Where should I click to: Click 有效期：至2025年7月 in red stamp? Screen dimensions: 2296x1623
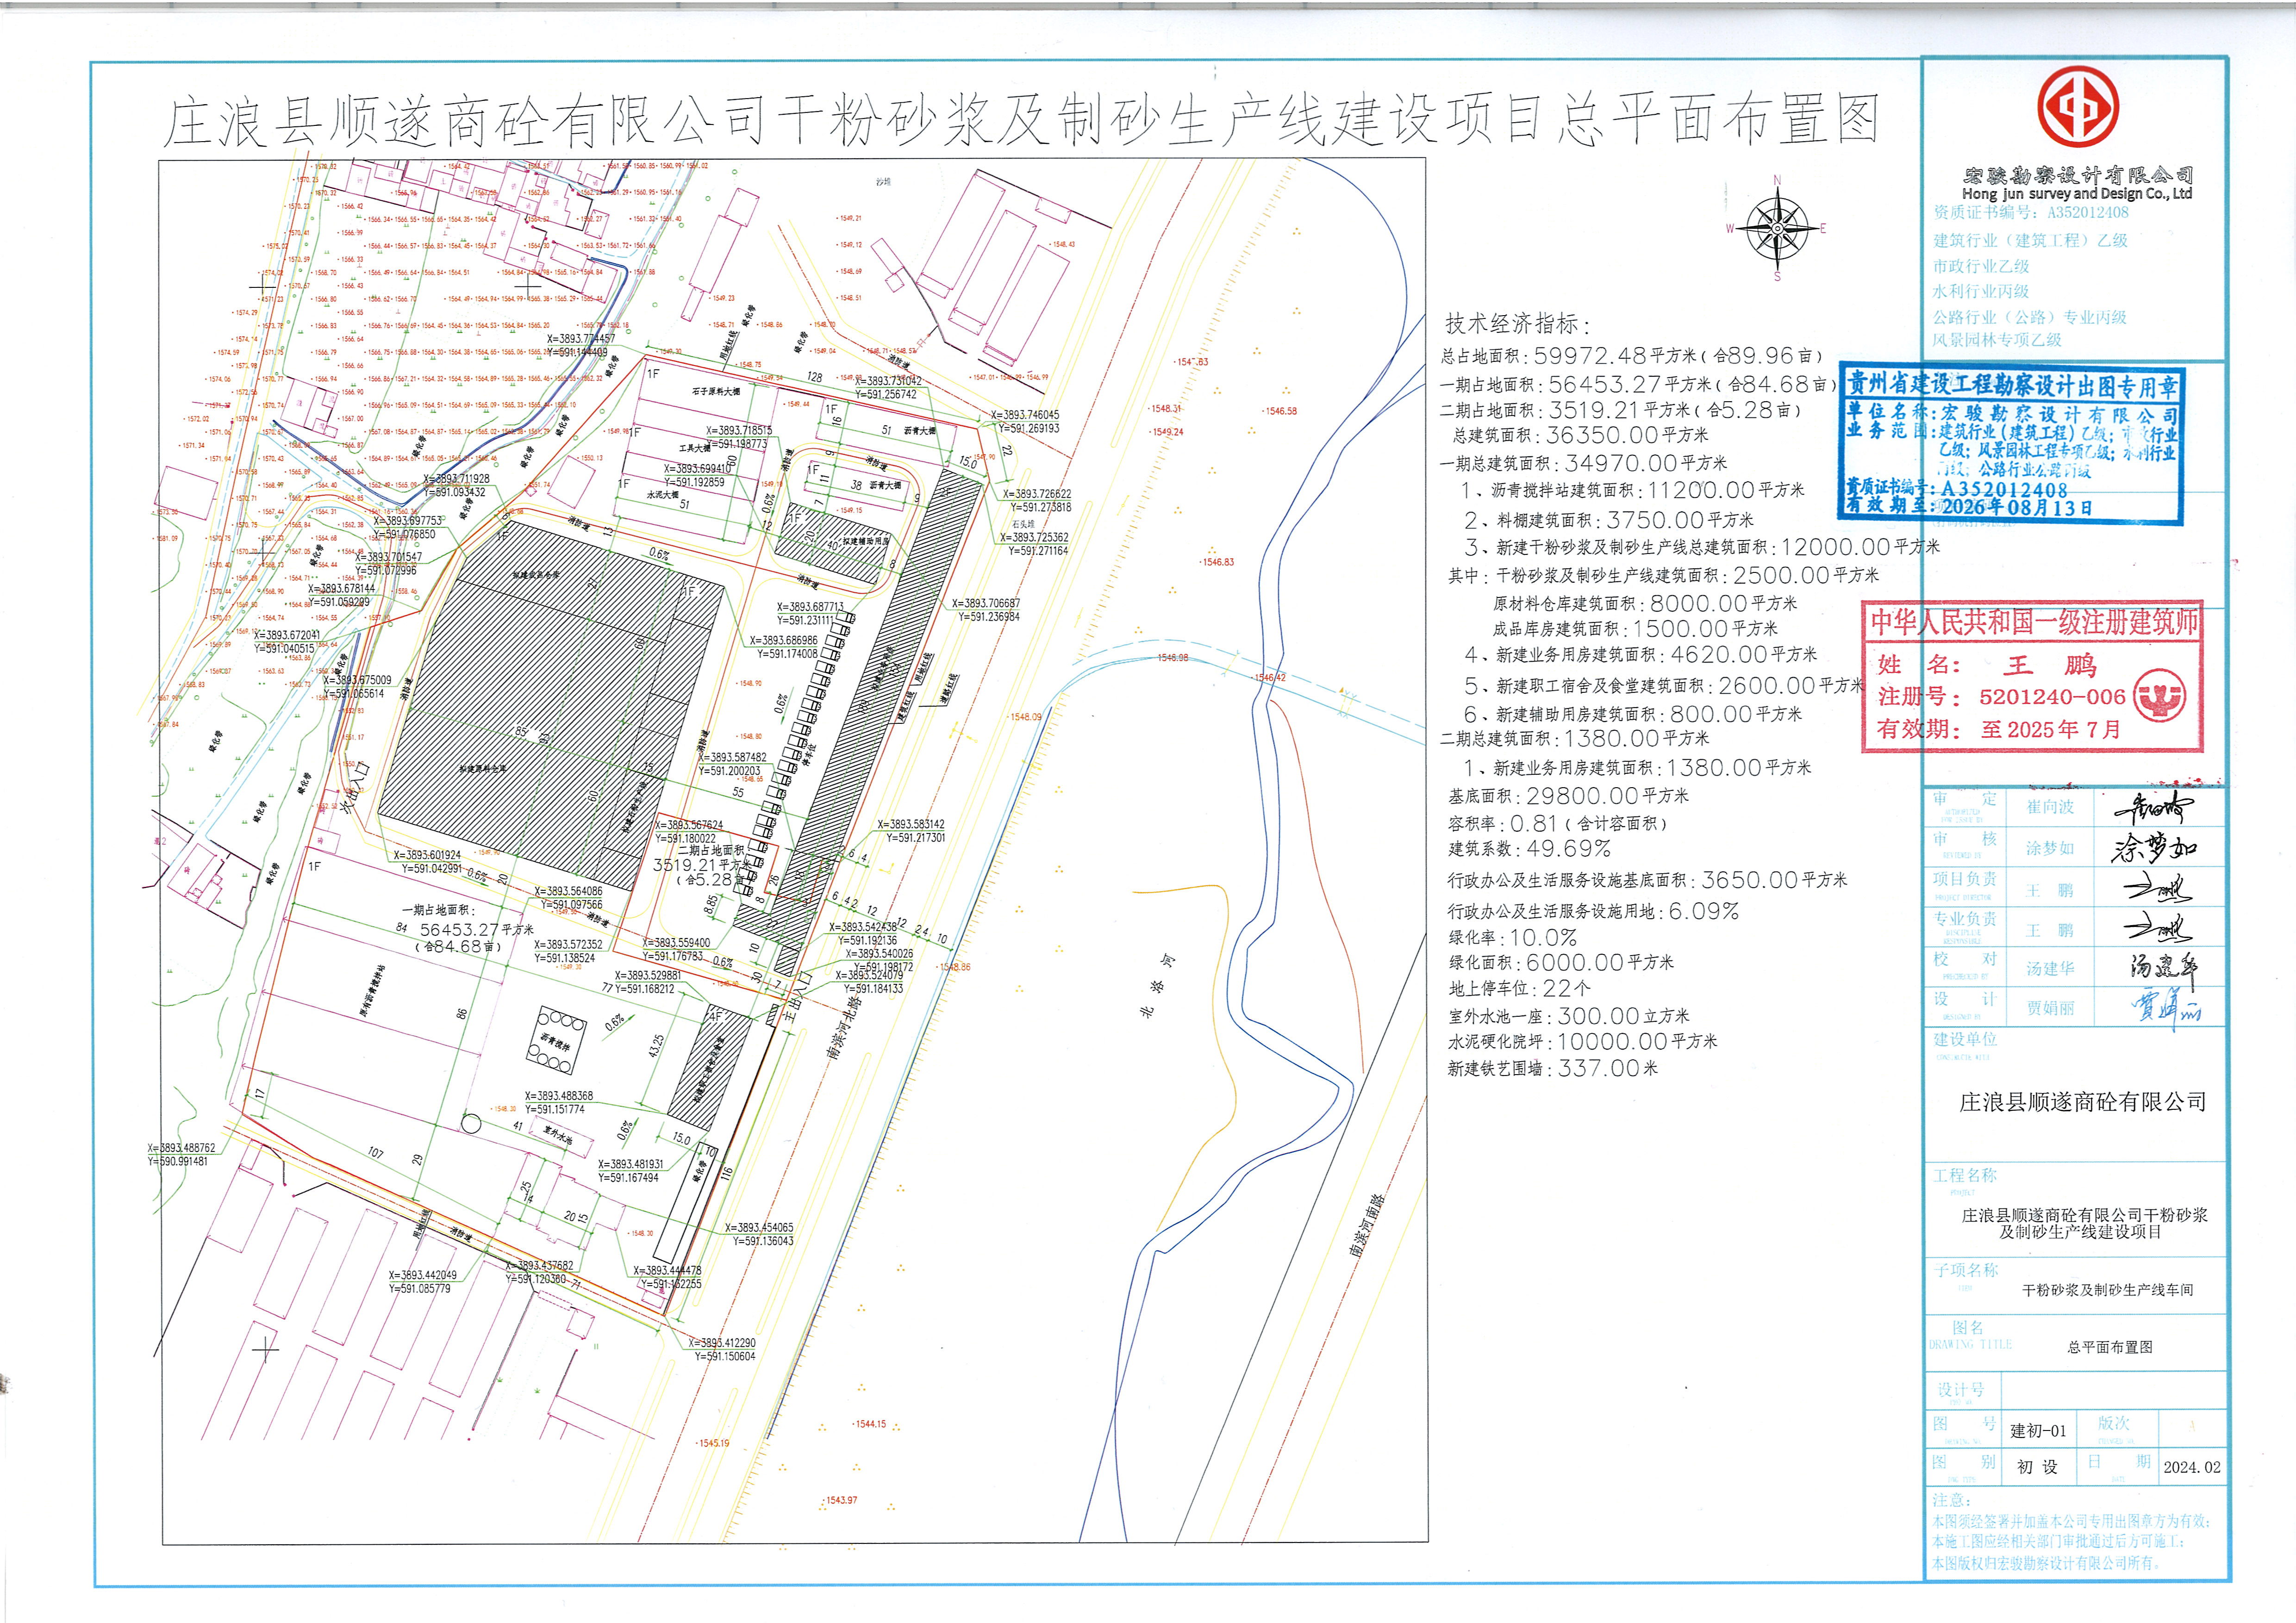click(1998, 729)
